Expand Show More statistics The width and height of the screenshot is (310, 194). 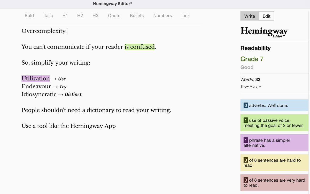tap(251, 87)
